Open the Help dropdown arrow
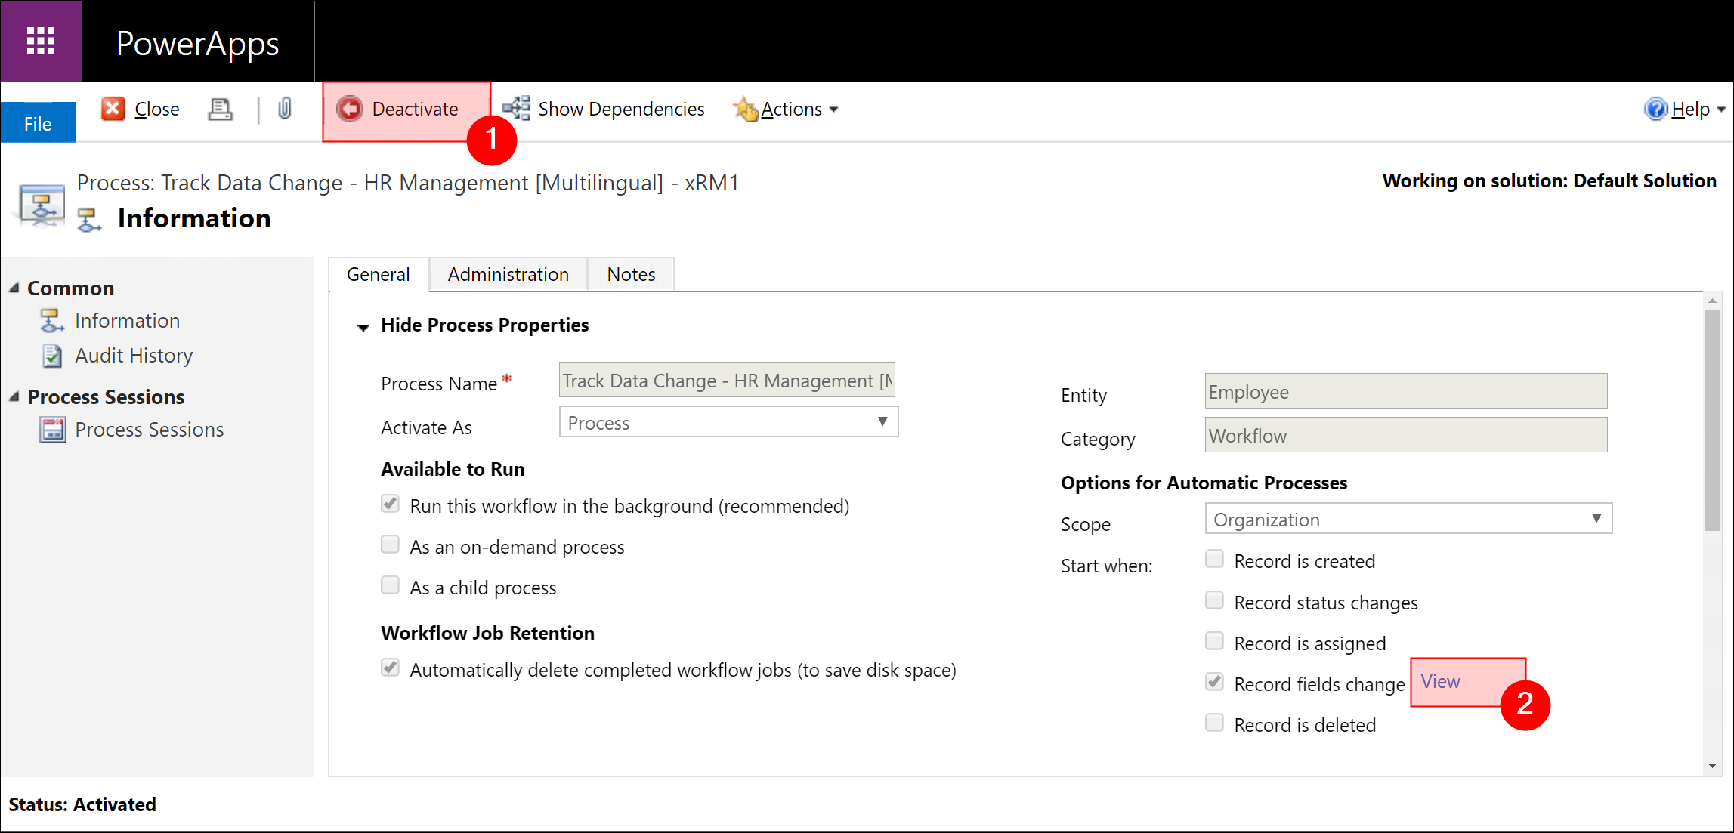 (x=1720, y=110)
